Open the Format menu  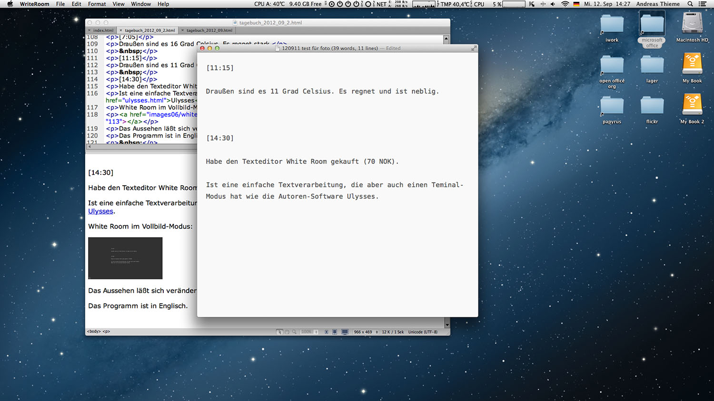click(x=97, y=4)
